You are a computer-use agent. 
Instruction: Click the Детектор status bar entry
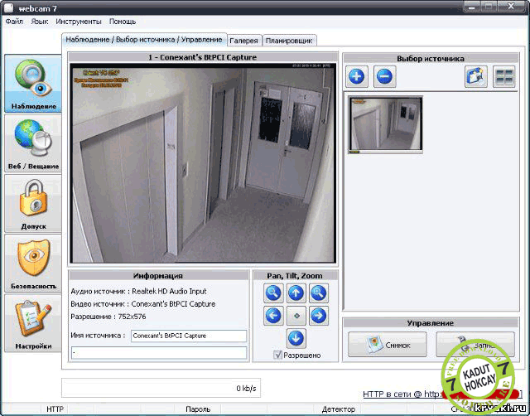click(x=339, y=409)
